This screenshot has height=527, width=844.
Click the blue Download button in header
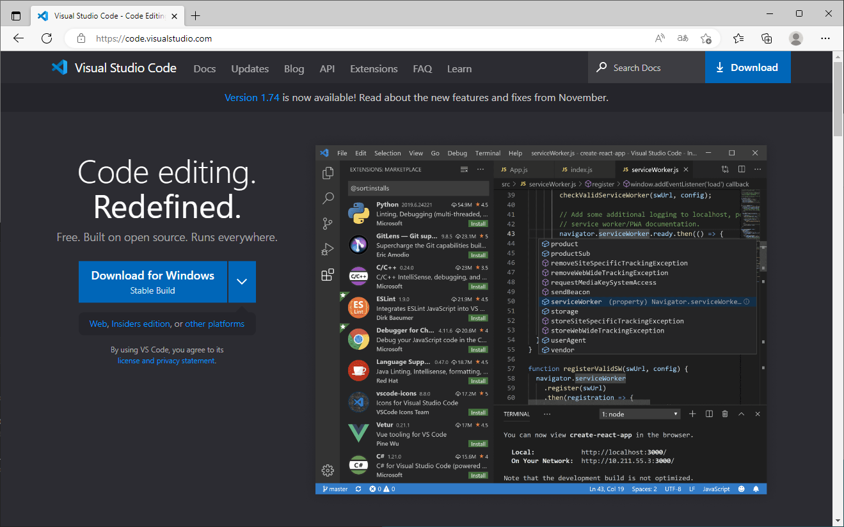pos(747,67)
